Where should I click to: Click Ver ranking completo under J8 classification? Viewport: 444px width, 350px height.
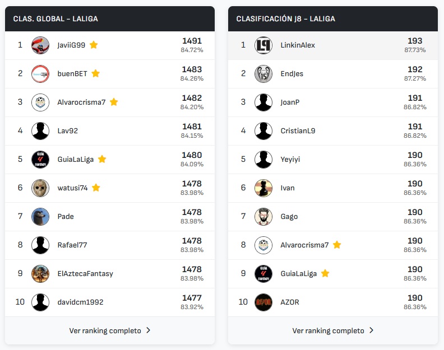tap(329, 331)
